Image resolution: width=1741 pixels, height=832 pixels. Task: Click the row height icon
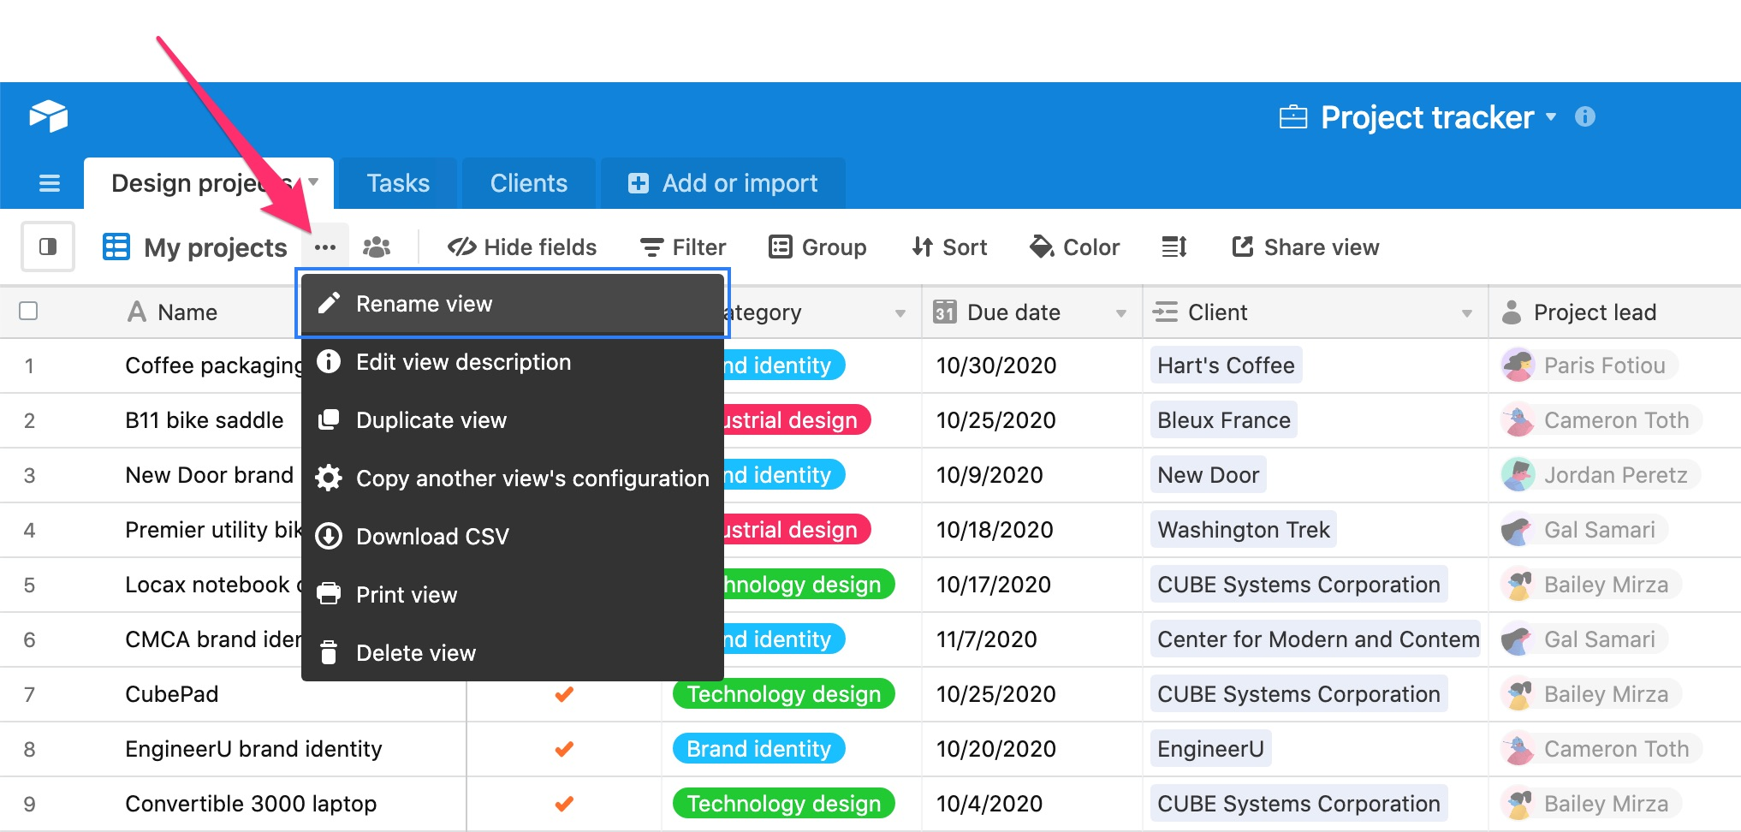1174,247
